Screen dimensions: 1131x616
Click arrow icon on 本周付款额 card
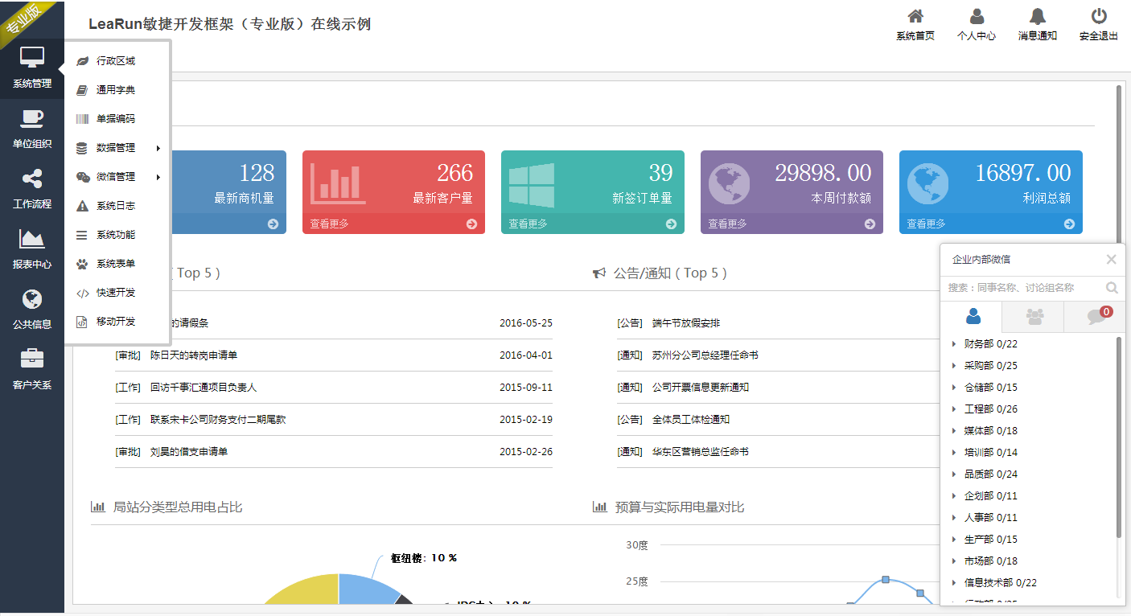(x=870, y=224)
